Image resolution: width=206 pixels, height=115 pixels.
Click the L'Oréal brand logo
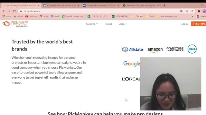coord(131,79)
